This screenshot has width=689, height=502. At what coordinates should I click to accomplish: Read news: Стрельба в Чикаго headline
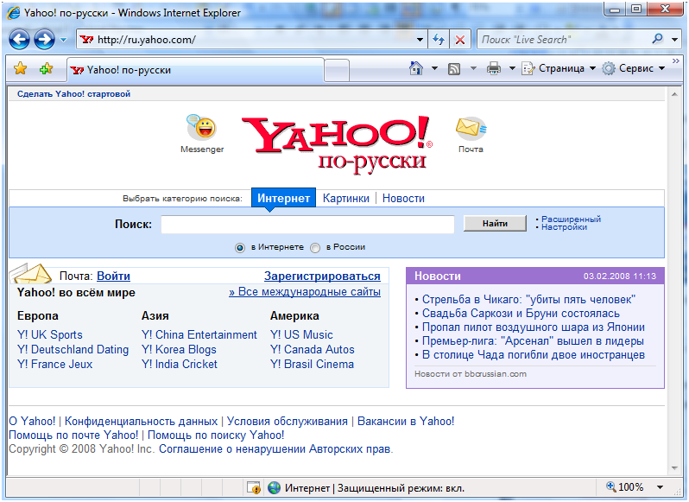(528, 299)
